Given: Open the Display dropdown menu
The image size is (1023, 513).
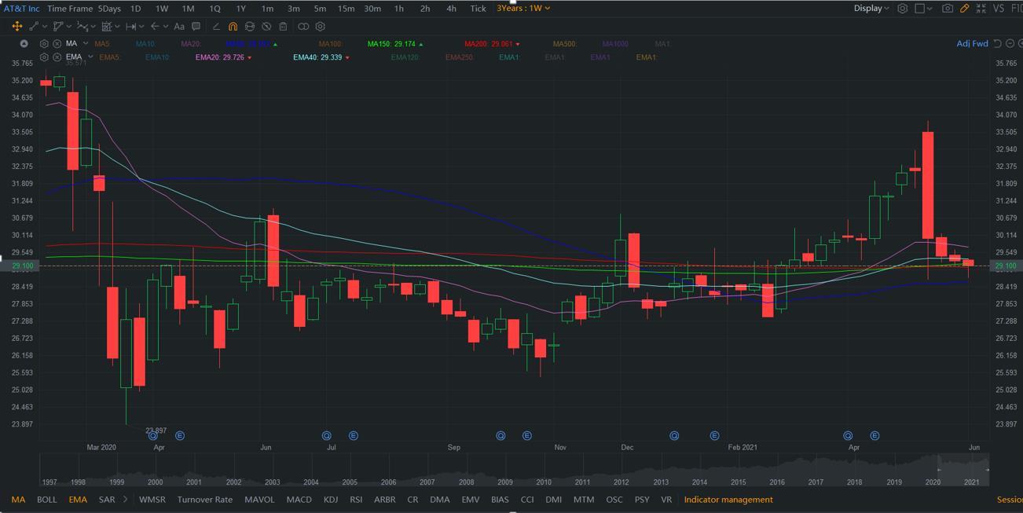Looking at the screenshot, I should point(871,9).
